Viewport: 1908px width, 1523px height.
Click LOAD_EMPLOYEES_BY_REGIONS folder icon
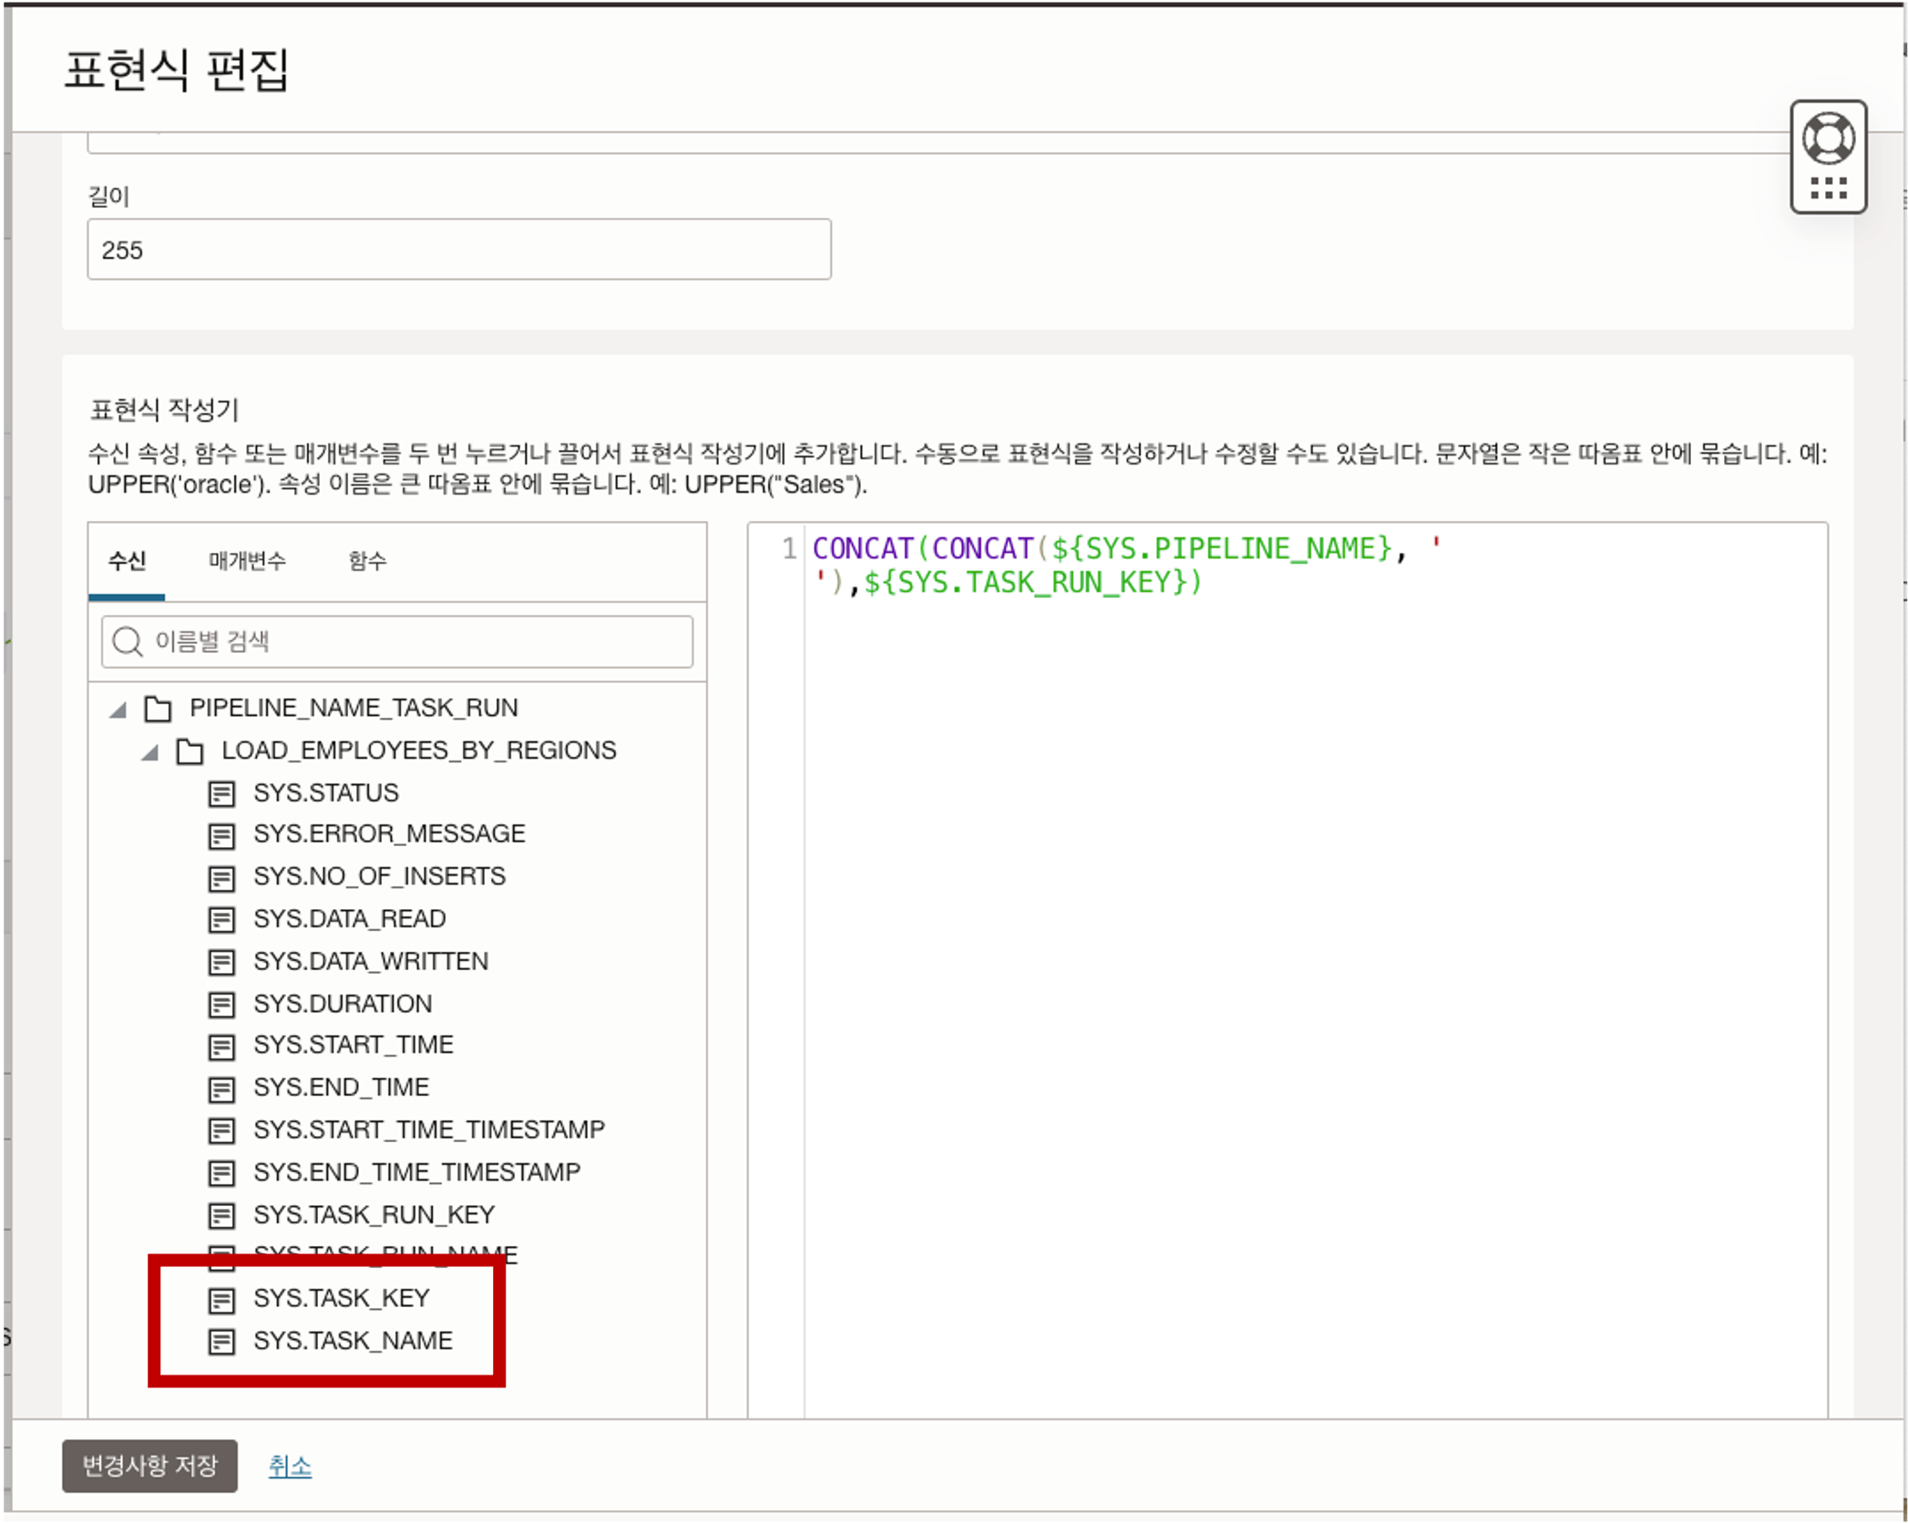tap(190, 751)
